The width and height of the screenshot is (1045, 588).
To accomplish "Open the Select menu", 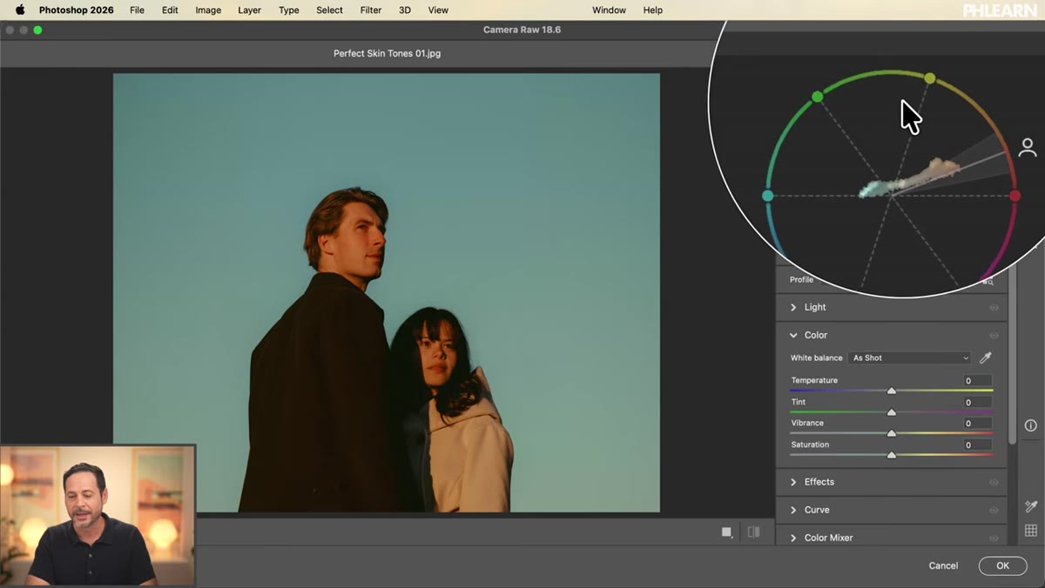I will tap(329, 10).
